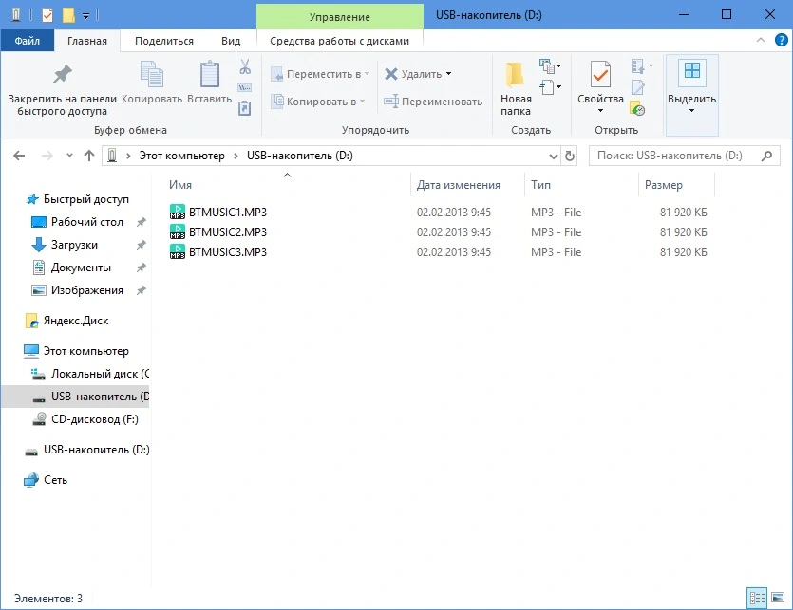Click the Paste shortcut icon
Viewport: 793px width, 610px height.
click(245, 107)
